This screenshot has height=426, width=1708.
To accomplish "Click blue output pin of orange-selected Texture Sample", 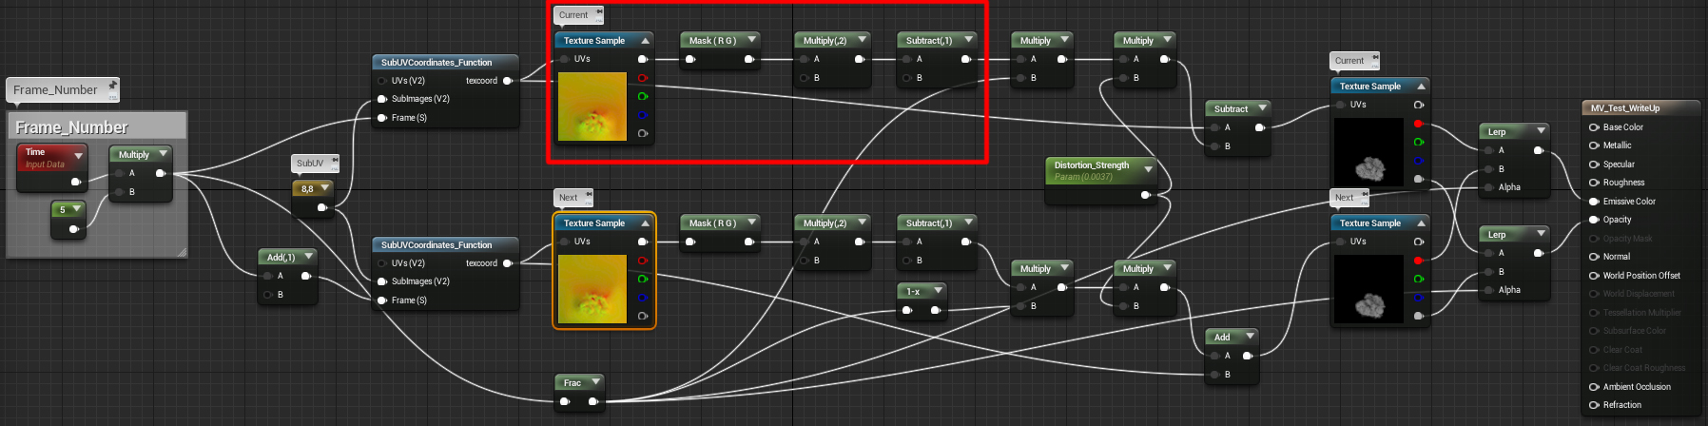I will point(643,298).
